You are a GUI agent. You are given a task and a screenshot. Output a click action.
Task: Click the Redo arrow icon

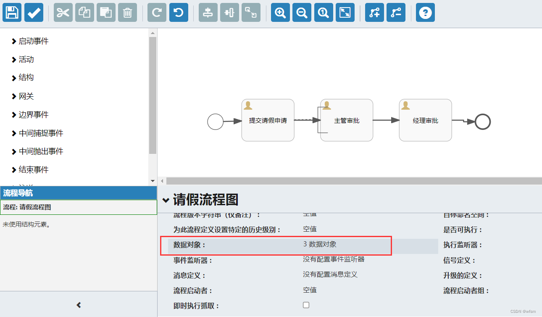[157, 13]
